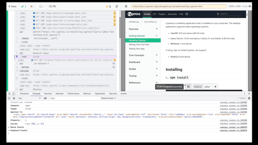258x145 pixels.
Task: Click the clear console icon
Action: click(x=14, y=98)
